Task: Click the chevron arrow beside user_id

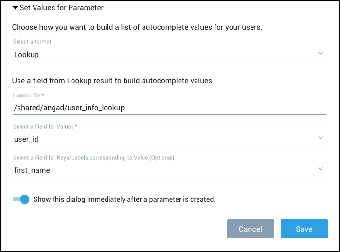Action: (x=321, y=138)
